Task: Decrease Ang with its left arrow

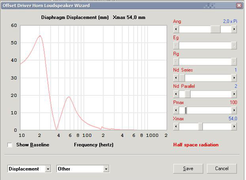Action: (x=176, y=29)
